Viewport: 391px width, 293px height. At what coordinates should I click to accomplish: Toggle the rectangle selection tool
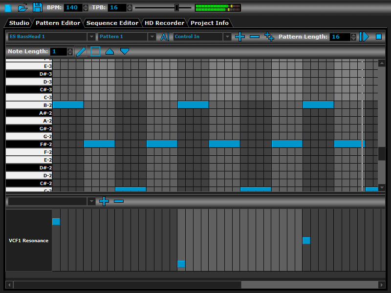coord(95,51)
